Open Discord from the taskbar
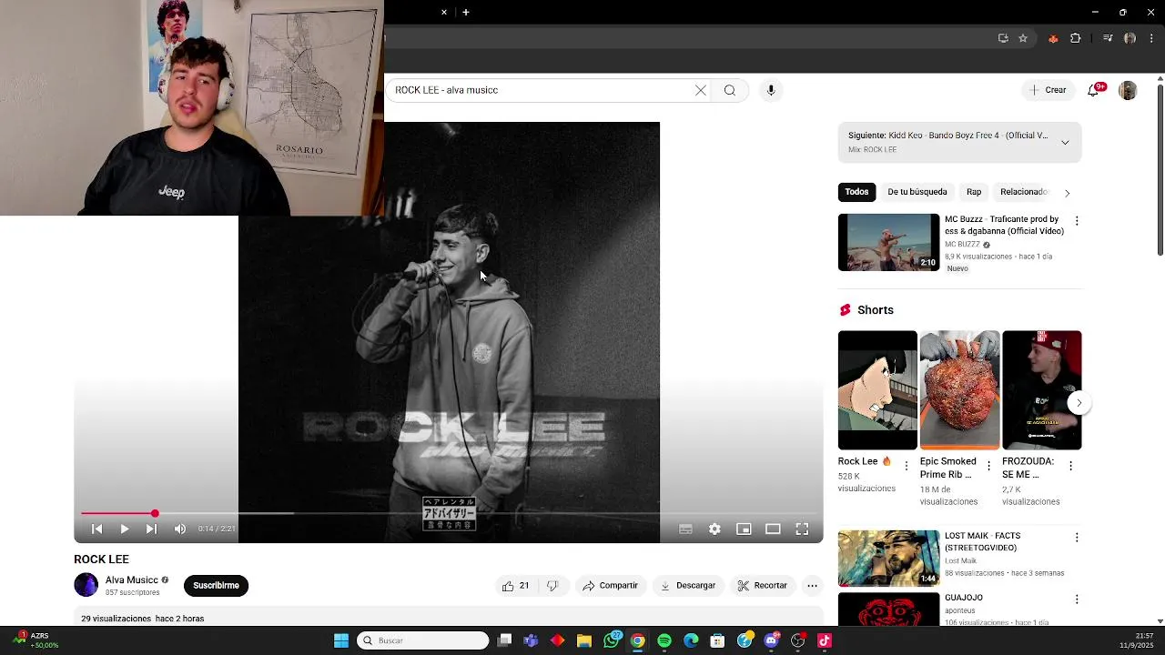Screen dimensions: 1165x655 [772, 640]
